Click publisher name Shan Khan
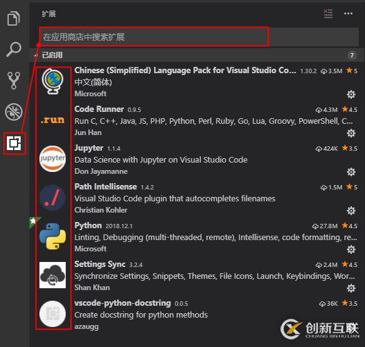 92,288
